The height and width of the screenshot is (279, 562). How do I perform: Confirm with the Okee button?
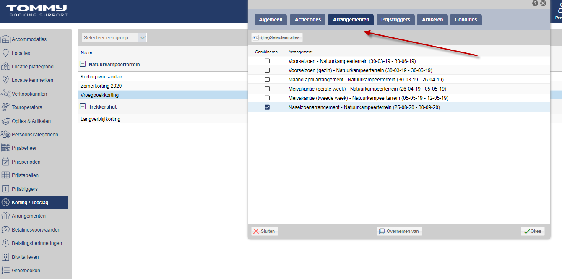coord(533,231)
